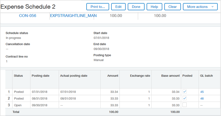
Task: Click the Done button
Action: [136, 7]
